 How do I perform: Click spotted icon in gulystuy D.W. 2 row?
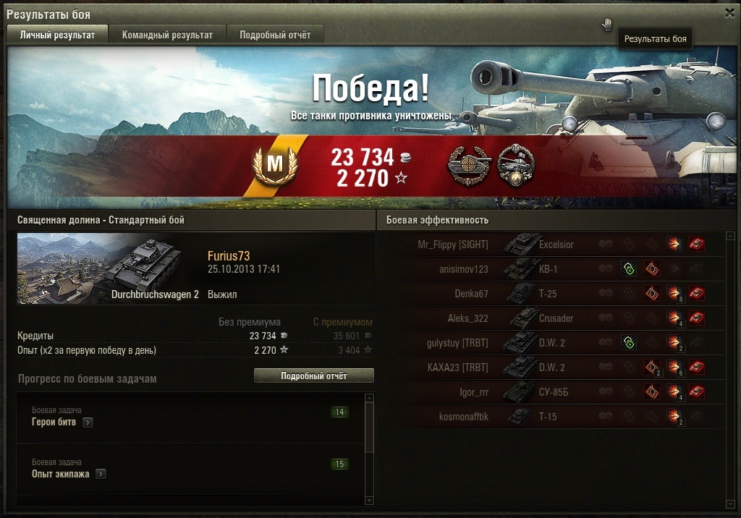629,343
